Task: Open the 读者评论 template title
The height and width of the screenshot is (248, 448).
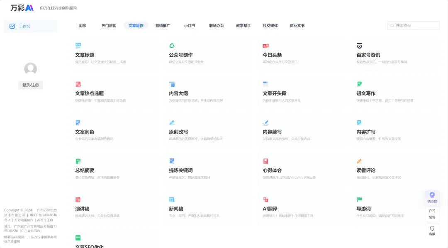Action: point(366,170)
